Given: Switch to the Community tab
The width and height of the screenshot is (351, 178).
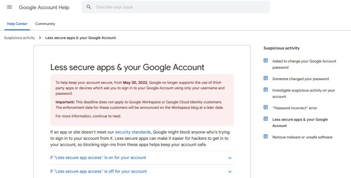Looking at the screenshot, I should 45,24.
